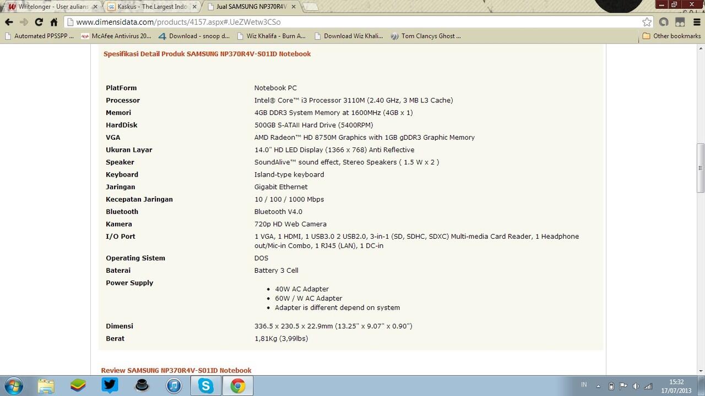Viewport: 705px width, 396px height.
Task: Click the Gigabit Ethernet value
Action: [281, 187]
